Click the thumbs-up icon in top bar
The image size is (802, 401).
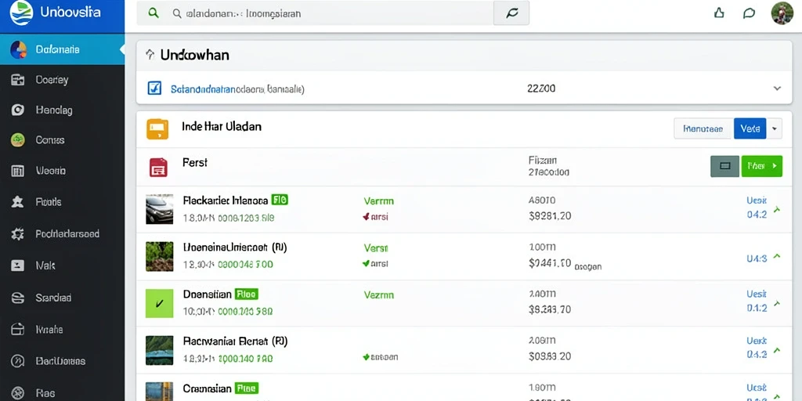(719, 13)
